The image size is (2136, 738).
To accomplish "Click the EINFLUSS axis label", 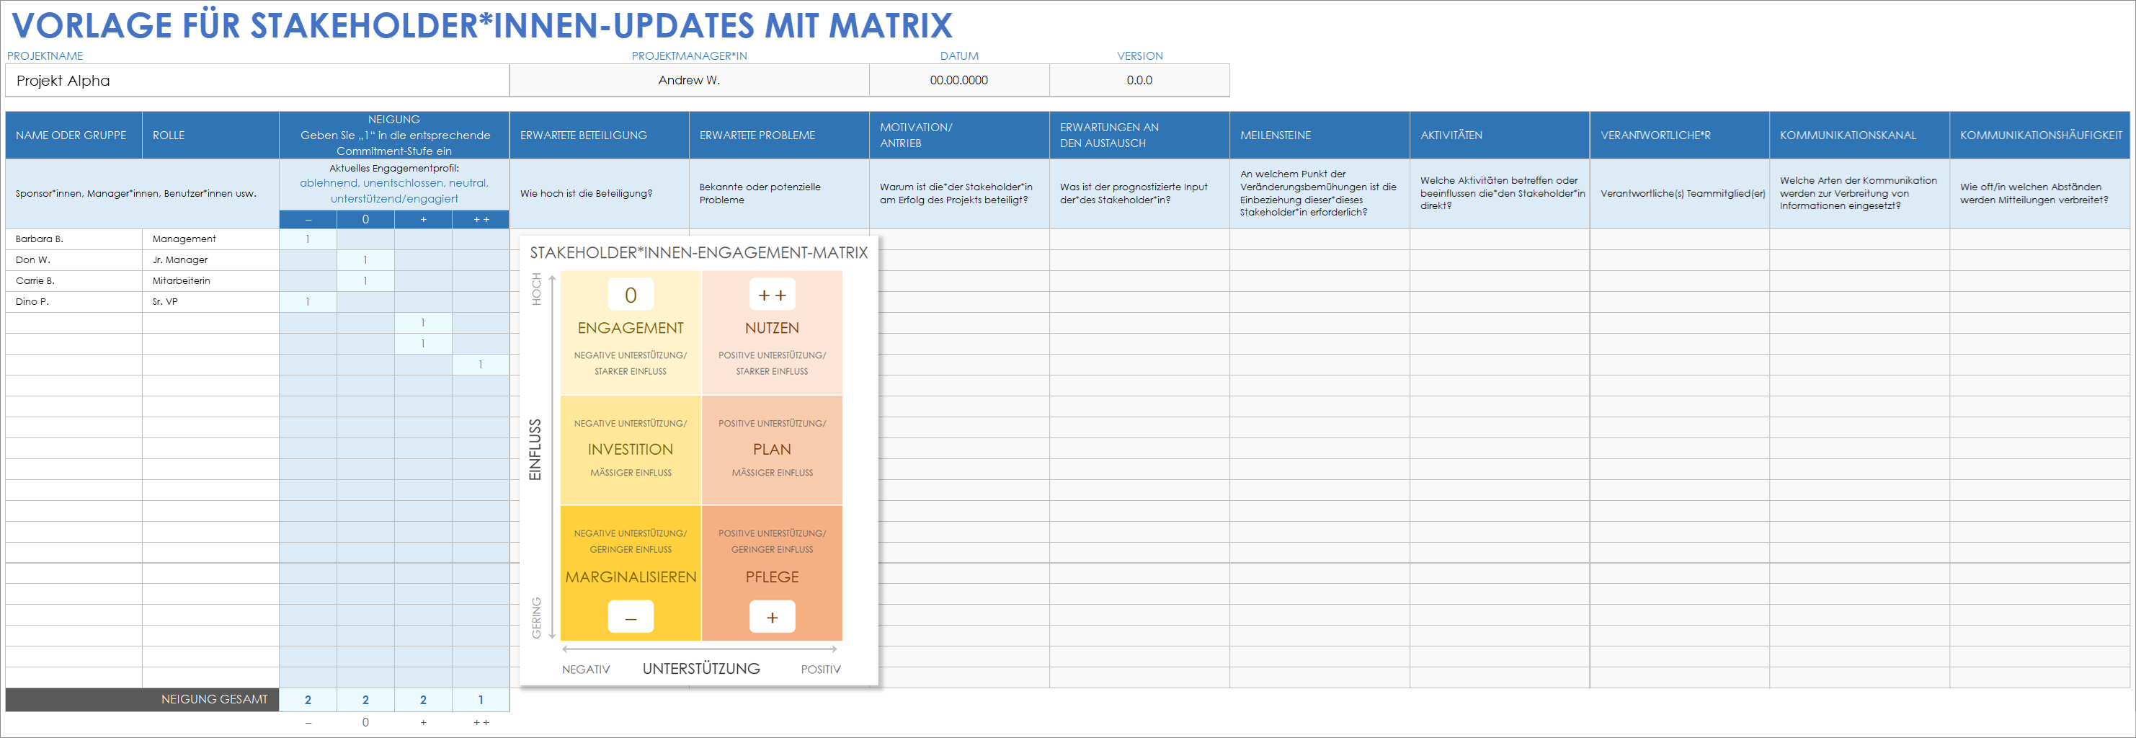I will tap(535, 450).
